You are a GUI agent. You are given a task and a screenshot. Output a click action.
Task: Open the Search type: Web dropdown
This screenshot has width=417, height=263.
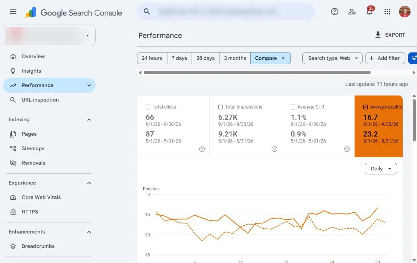point(332,58)
